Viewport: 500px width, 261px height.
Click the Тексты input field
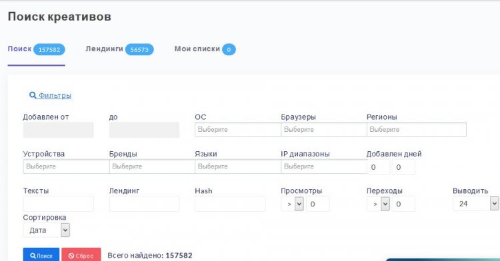(x=59, y=204)
